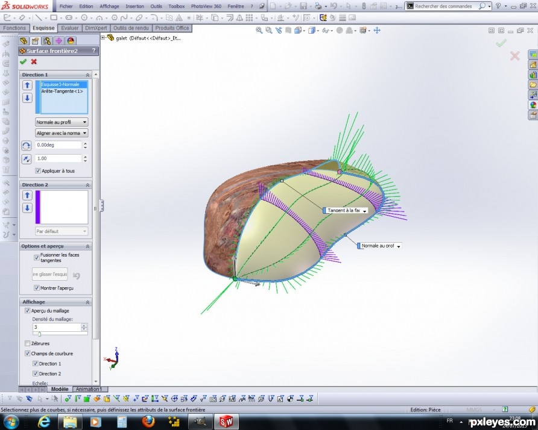Confirm the Surface frontière2 feature with green check
Viewport: 538px width, 430px height.
[x=23, y=61]
